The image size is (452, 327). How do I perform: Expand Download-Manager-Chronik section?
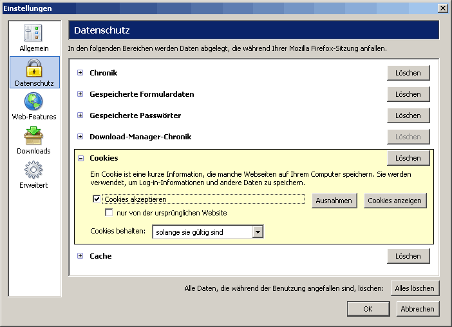[x=80, y=137]
